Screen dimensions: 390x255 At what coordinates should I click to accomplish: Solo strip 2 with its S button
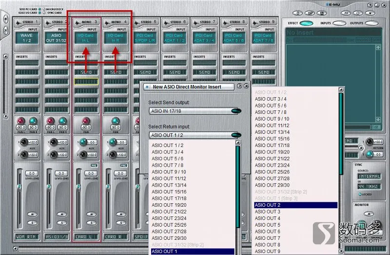(62, 223)
